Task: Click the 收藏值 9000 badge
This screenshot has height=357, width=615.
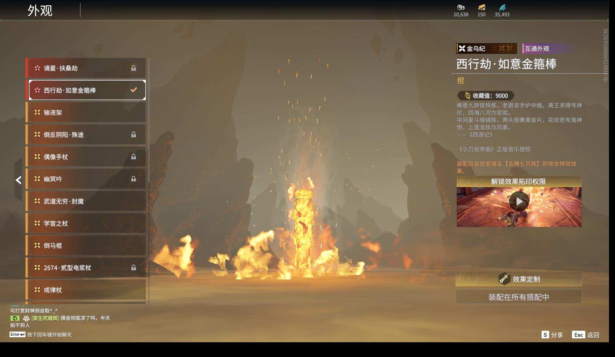Action: [x=486, y=96]
